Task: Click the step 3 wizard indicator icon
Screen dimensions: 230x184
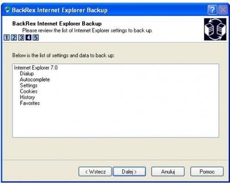Action: click(21, 38)
